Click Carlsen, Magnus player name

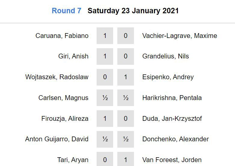click(x=63, y=98)
